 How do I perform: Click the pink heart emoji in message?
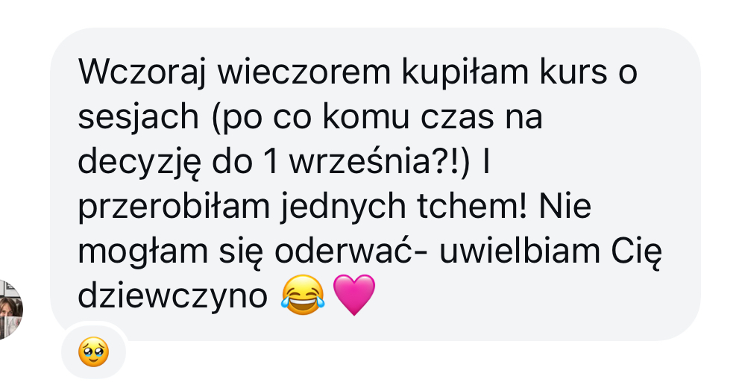(x=354, y=295)
